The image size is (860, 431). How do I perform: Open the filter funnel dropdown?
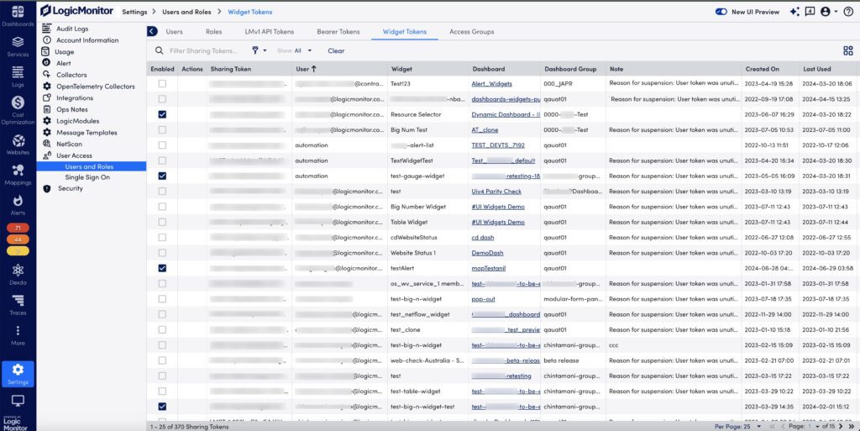pyautogui.click(x=259, y=50)
